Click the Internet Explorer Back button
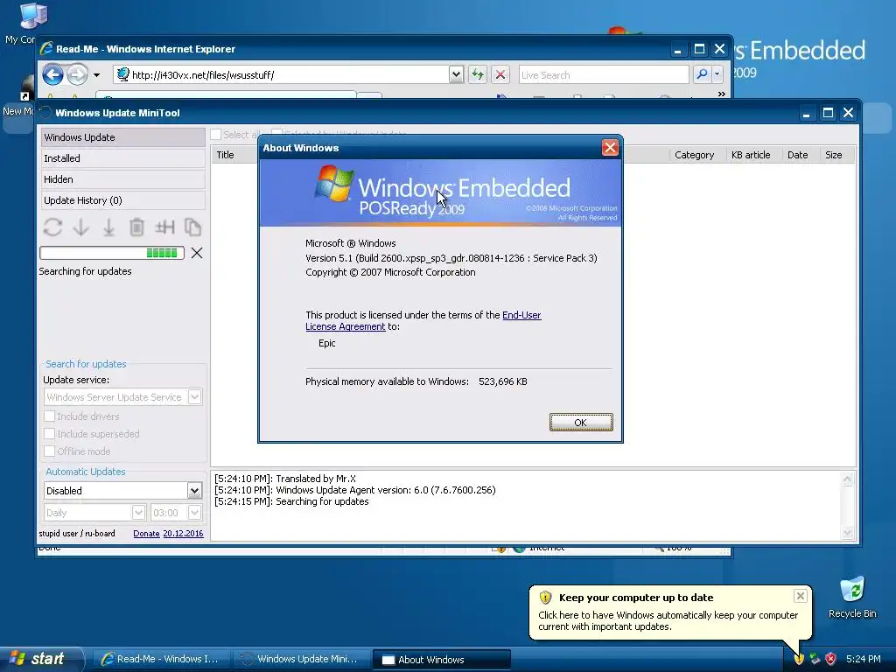This screenshot has width=896, height=672. (52, 75)
